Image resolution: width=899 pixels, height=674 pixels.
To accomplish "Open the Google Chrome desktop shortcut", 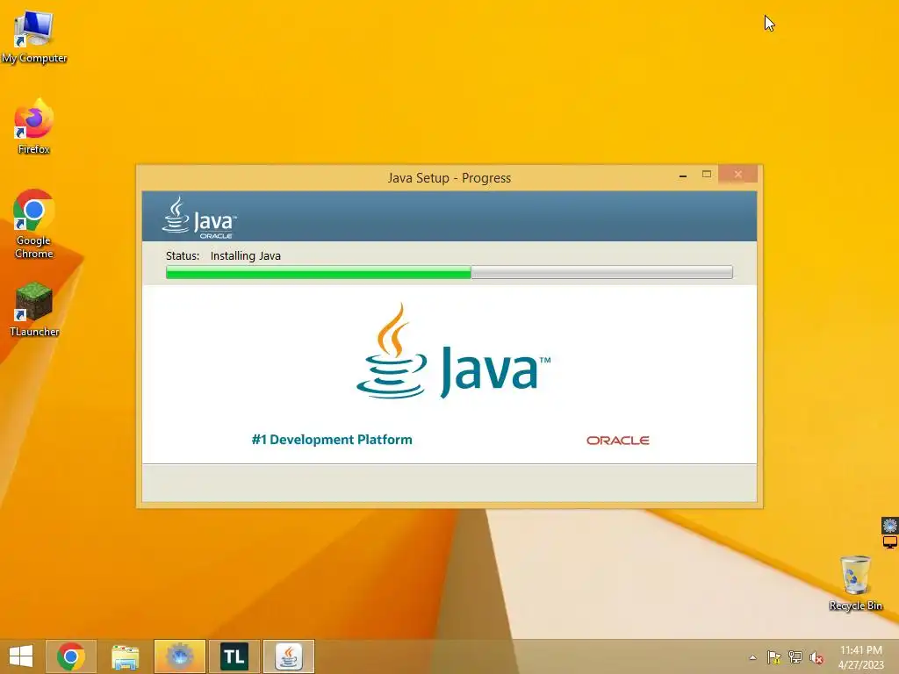I will click(x=34, y=224).
